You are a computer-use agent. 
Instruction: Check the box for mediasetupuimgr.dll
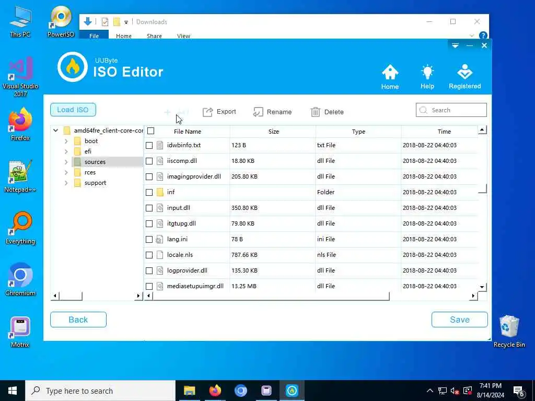(149, 287)
